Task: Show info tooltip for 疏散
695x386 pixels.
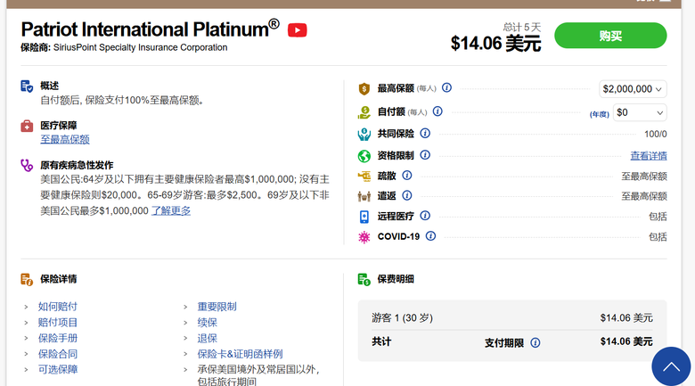Action: click(x=407, y=176)
